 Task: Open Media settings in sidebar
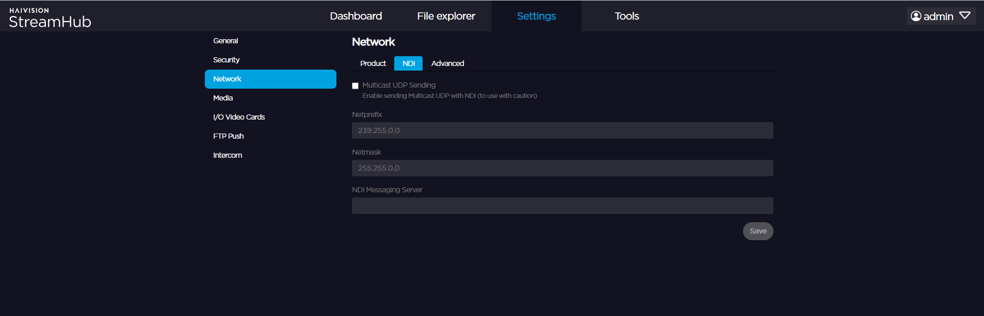tap(223, 98)
